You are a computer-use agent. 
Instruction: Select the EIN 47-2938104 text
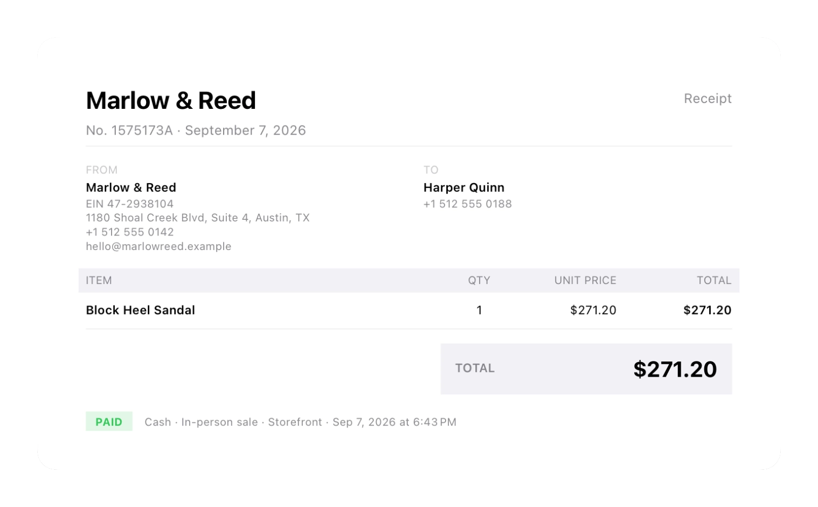click(130, 204)
